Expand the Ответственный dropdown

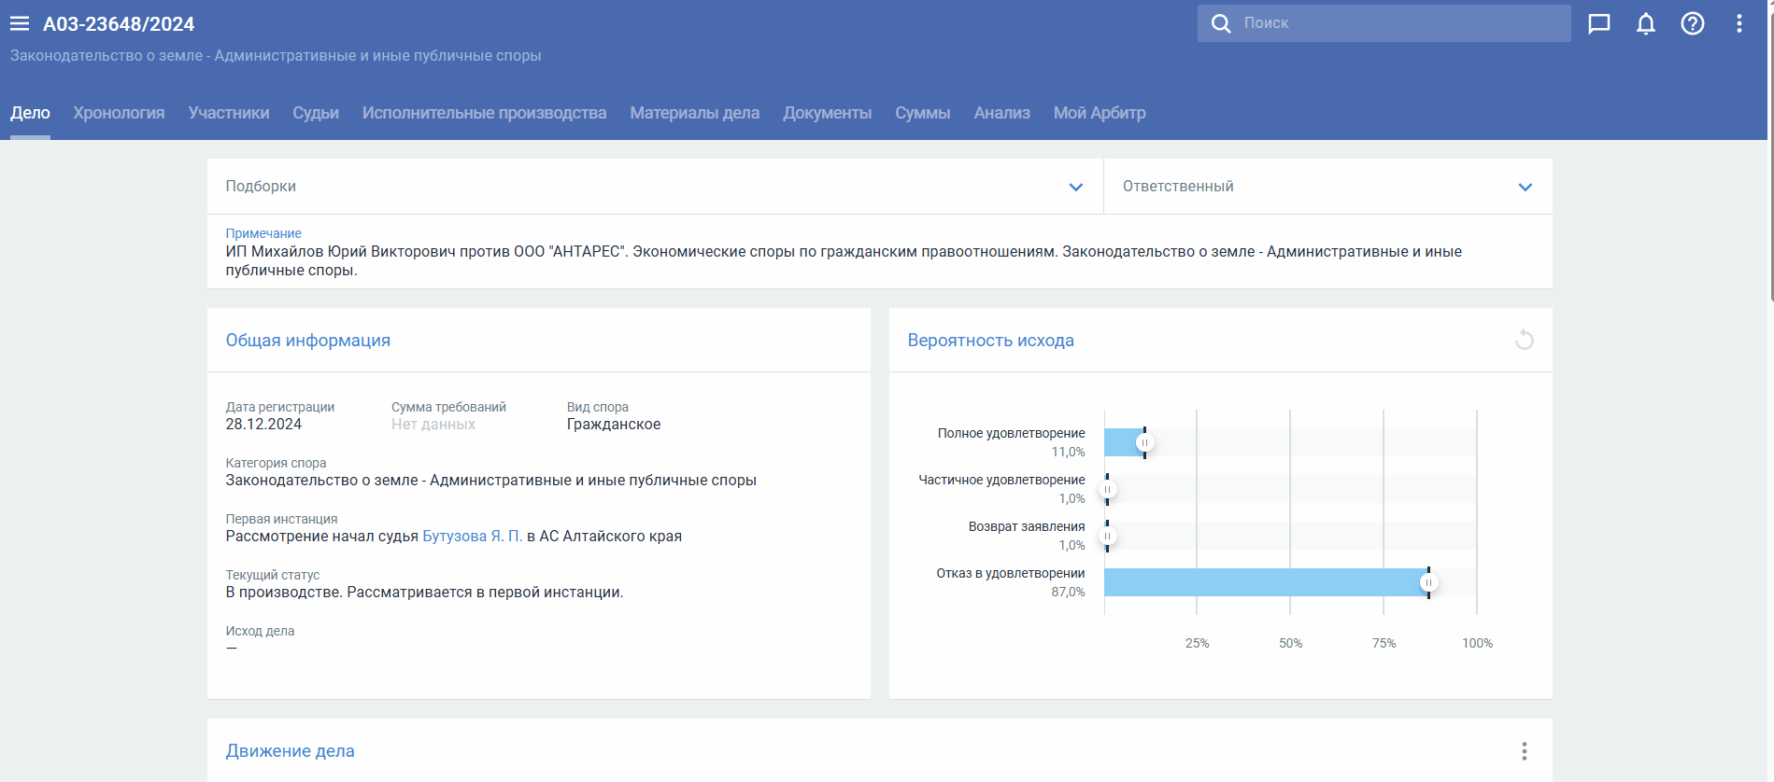1525,187
